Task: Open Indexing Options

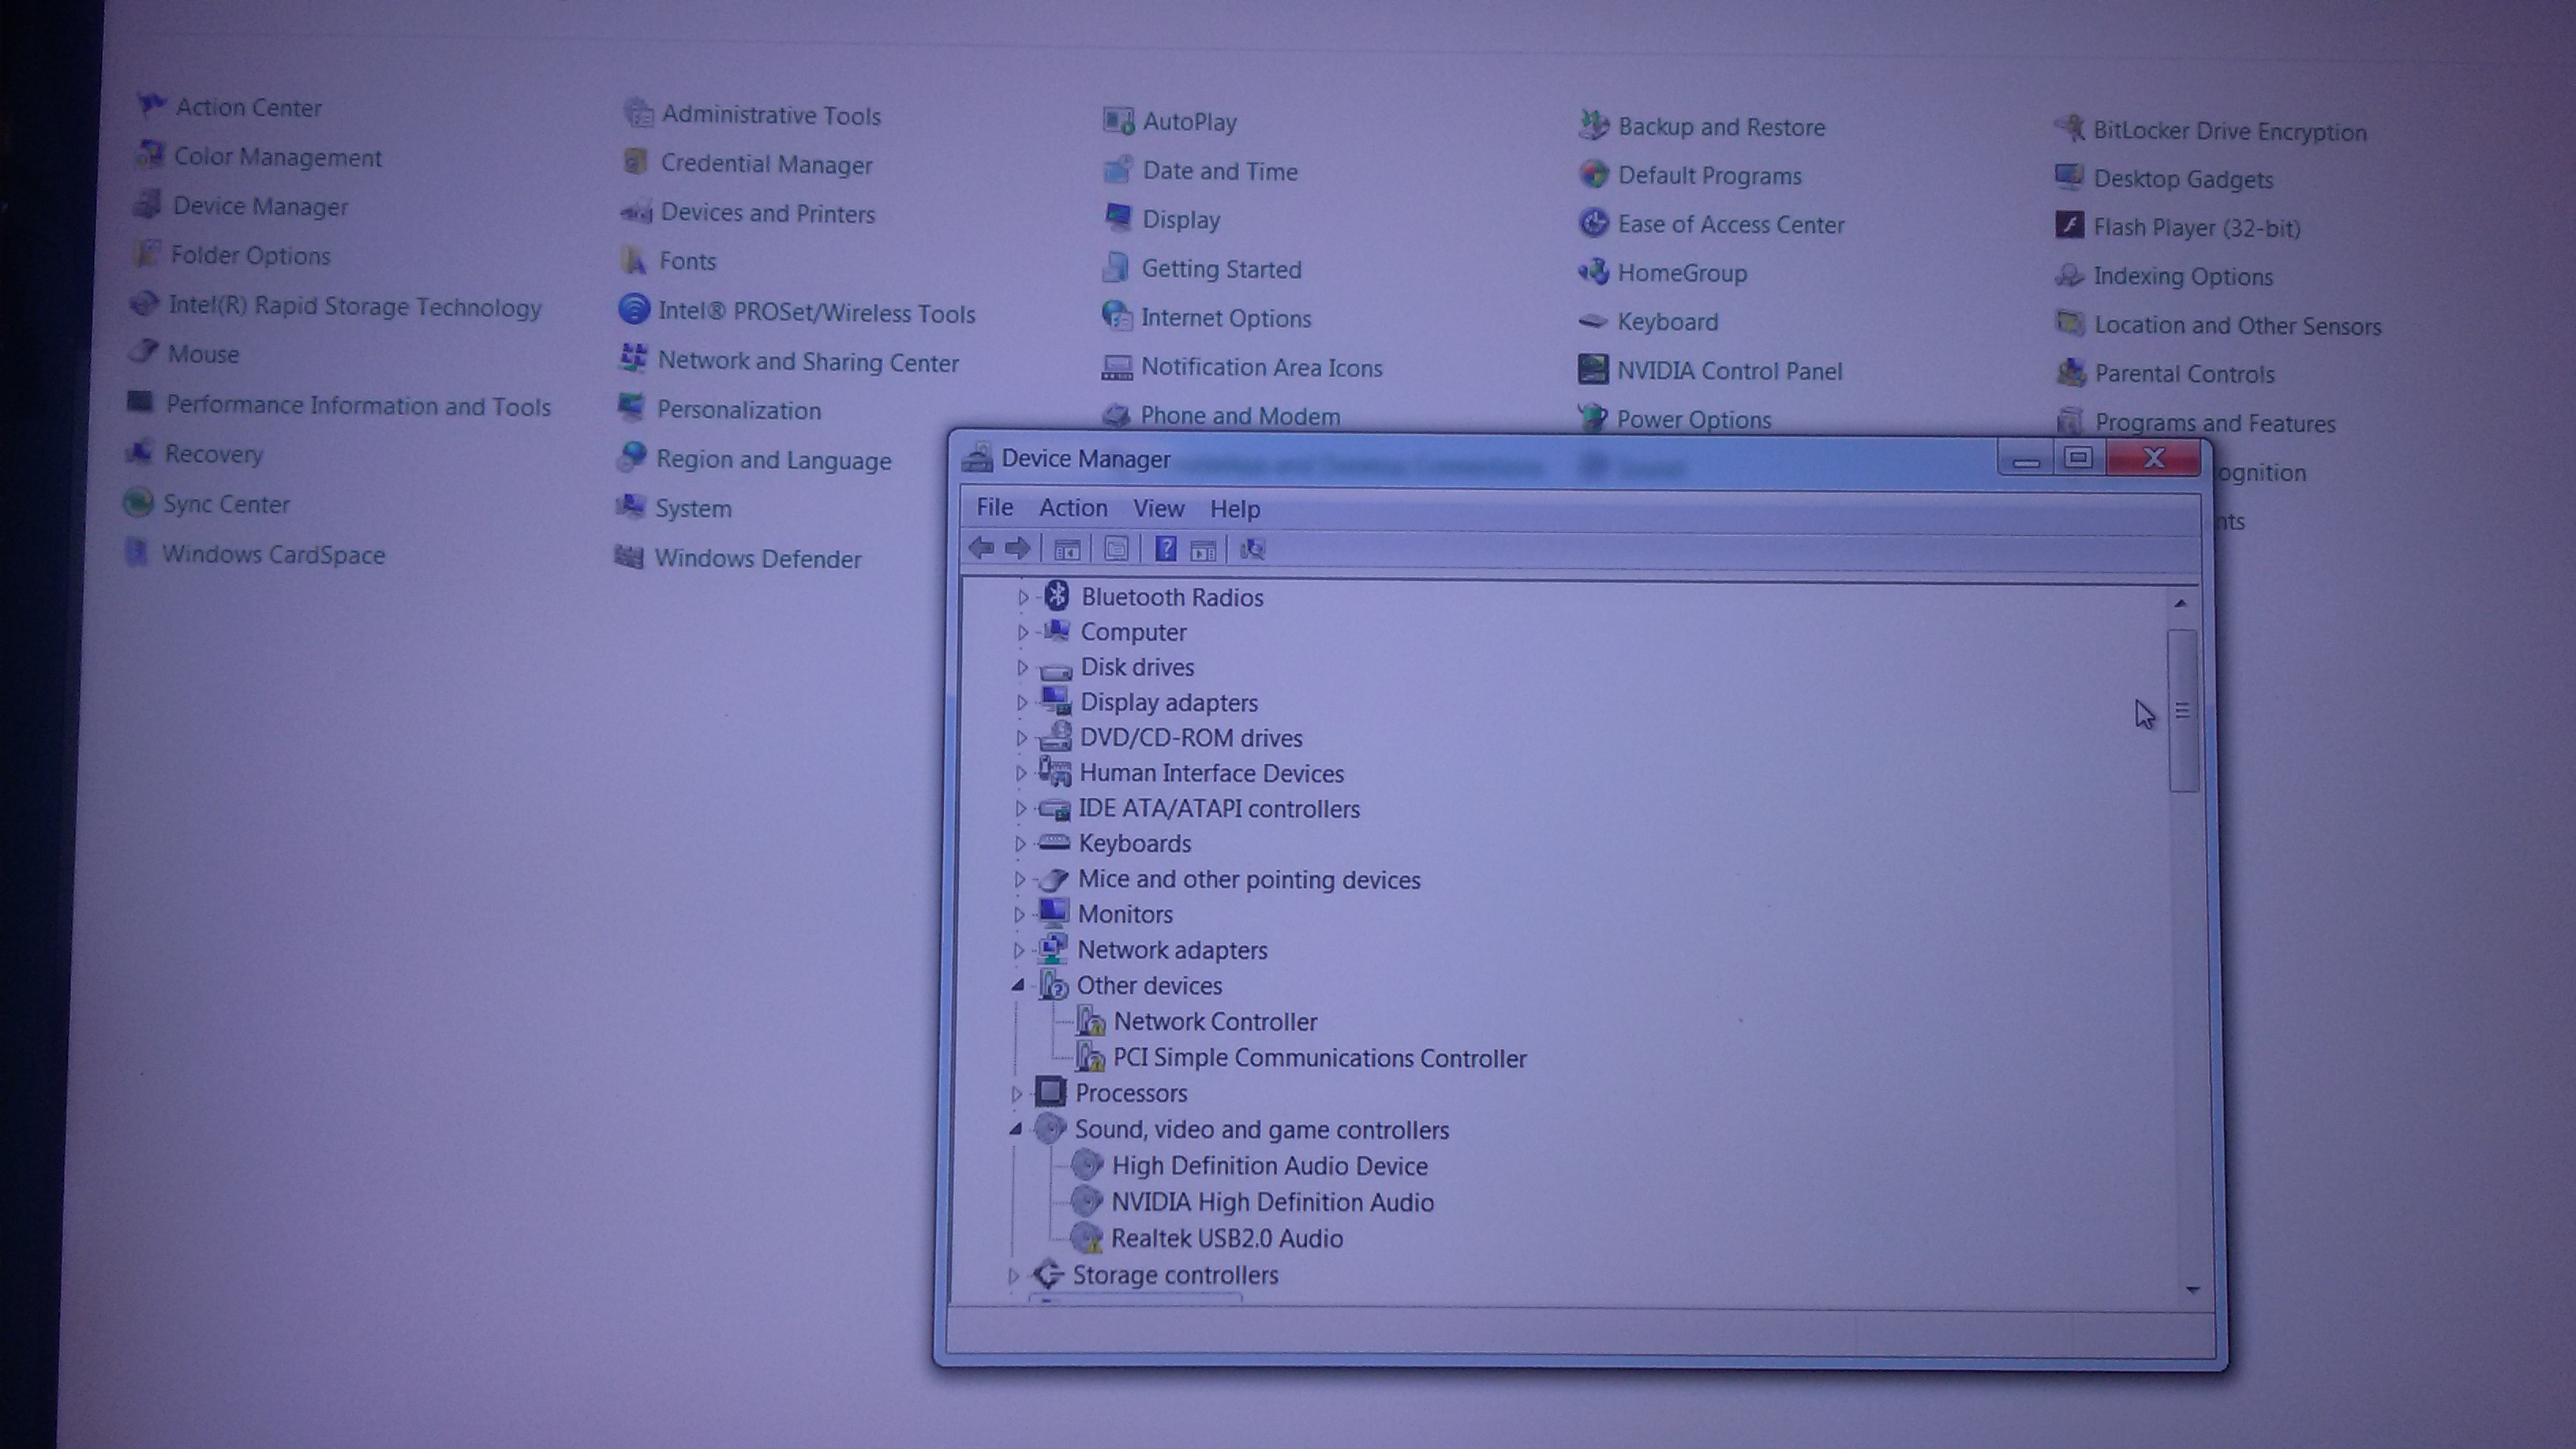Action: tap(2183, 276)
